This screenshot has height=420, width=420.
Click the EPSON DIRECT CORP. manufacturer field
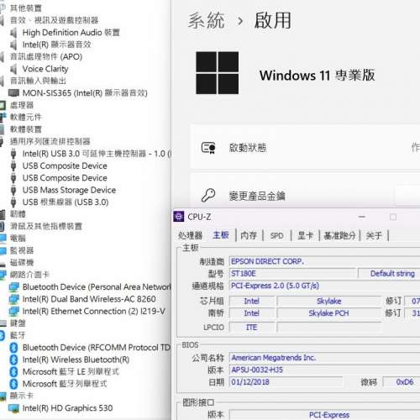point(324,261)
